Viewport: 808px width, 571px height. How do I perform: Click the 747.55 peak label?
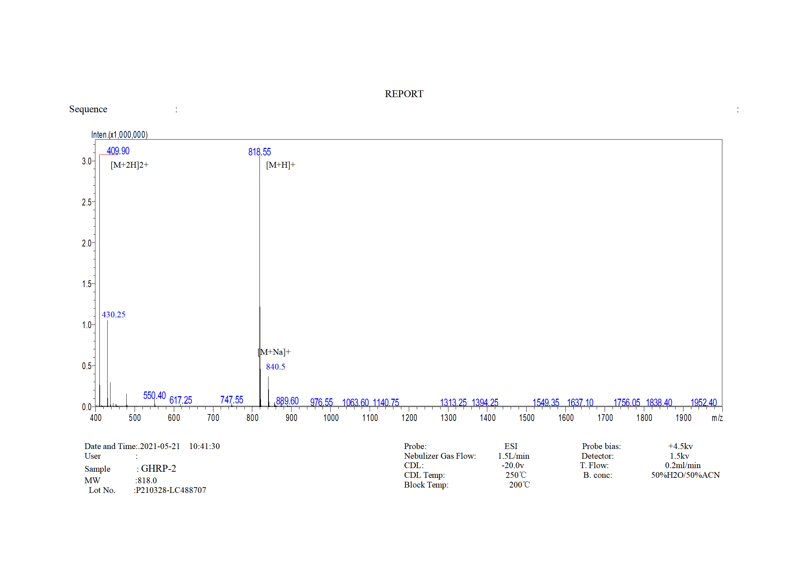coord(231,400)
